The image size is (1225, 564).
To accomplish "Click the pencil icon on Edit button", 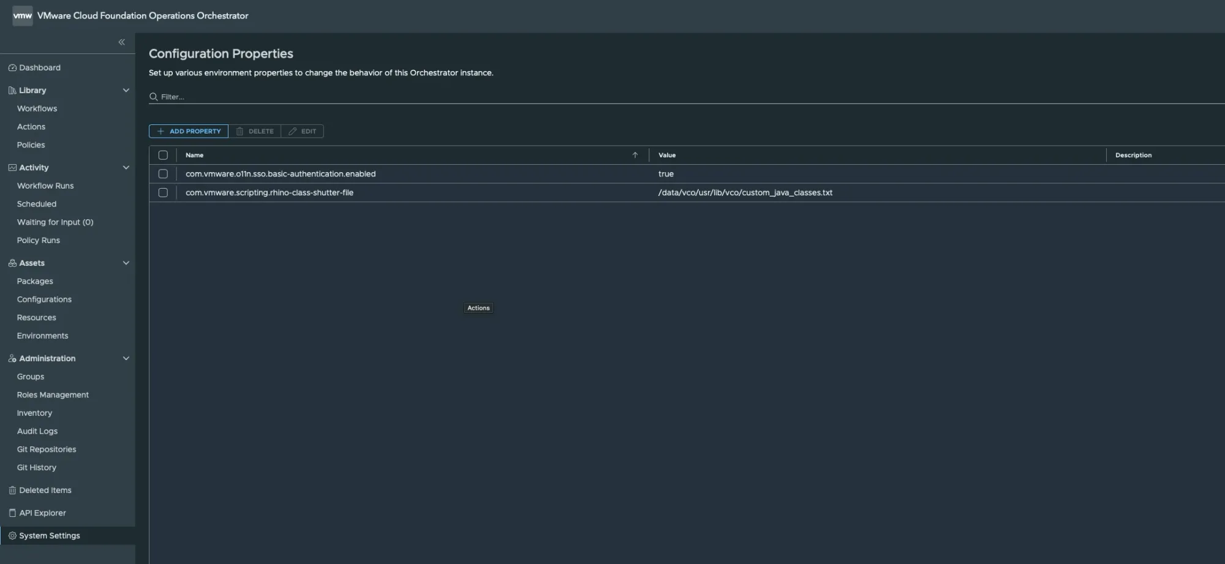I will pos(292,132).
